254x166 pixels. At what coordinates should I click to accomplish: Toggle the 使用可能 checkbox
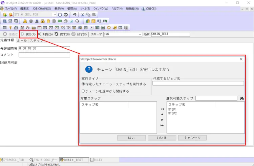(2, 63)
